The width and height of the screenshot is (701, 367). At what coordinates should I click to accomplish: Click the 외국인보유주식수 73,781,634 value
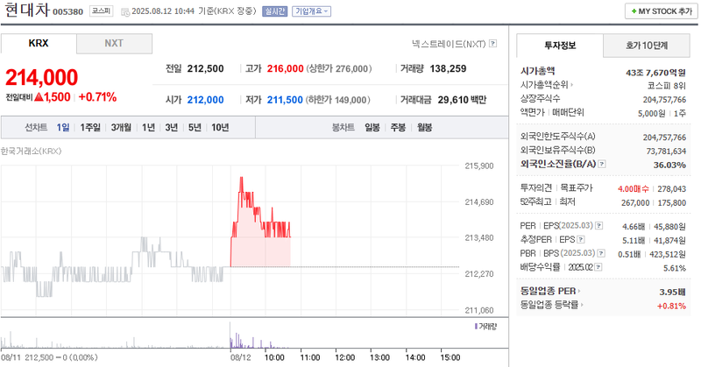(666, 151)
